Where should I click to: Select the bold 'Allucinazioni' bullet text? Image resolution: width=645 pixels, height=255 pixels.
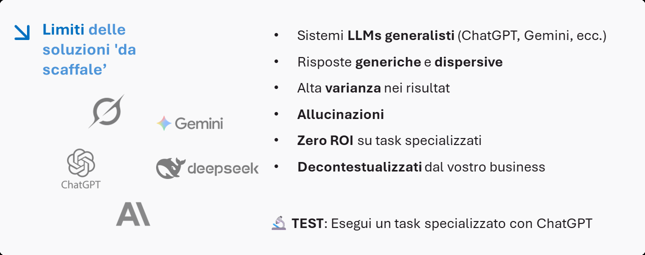click(340, 114)
